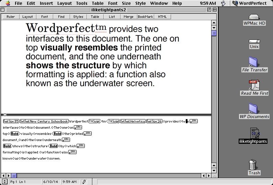
Task: Click the document scroll up arrow at top
Action: click(x=214, y=23)
